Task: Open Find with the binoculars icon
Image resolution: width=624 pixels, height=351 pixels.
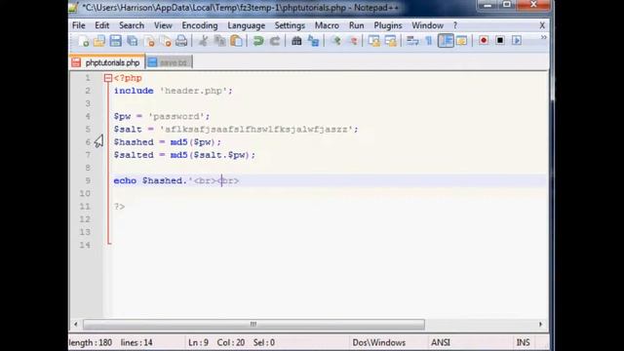Action: coord(296,41)
